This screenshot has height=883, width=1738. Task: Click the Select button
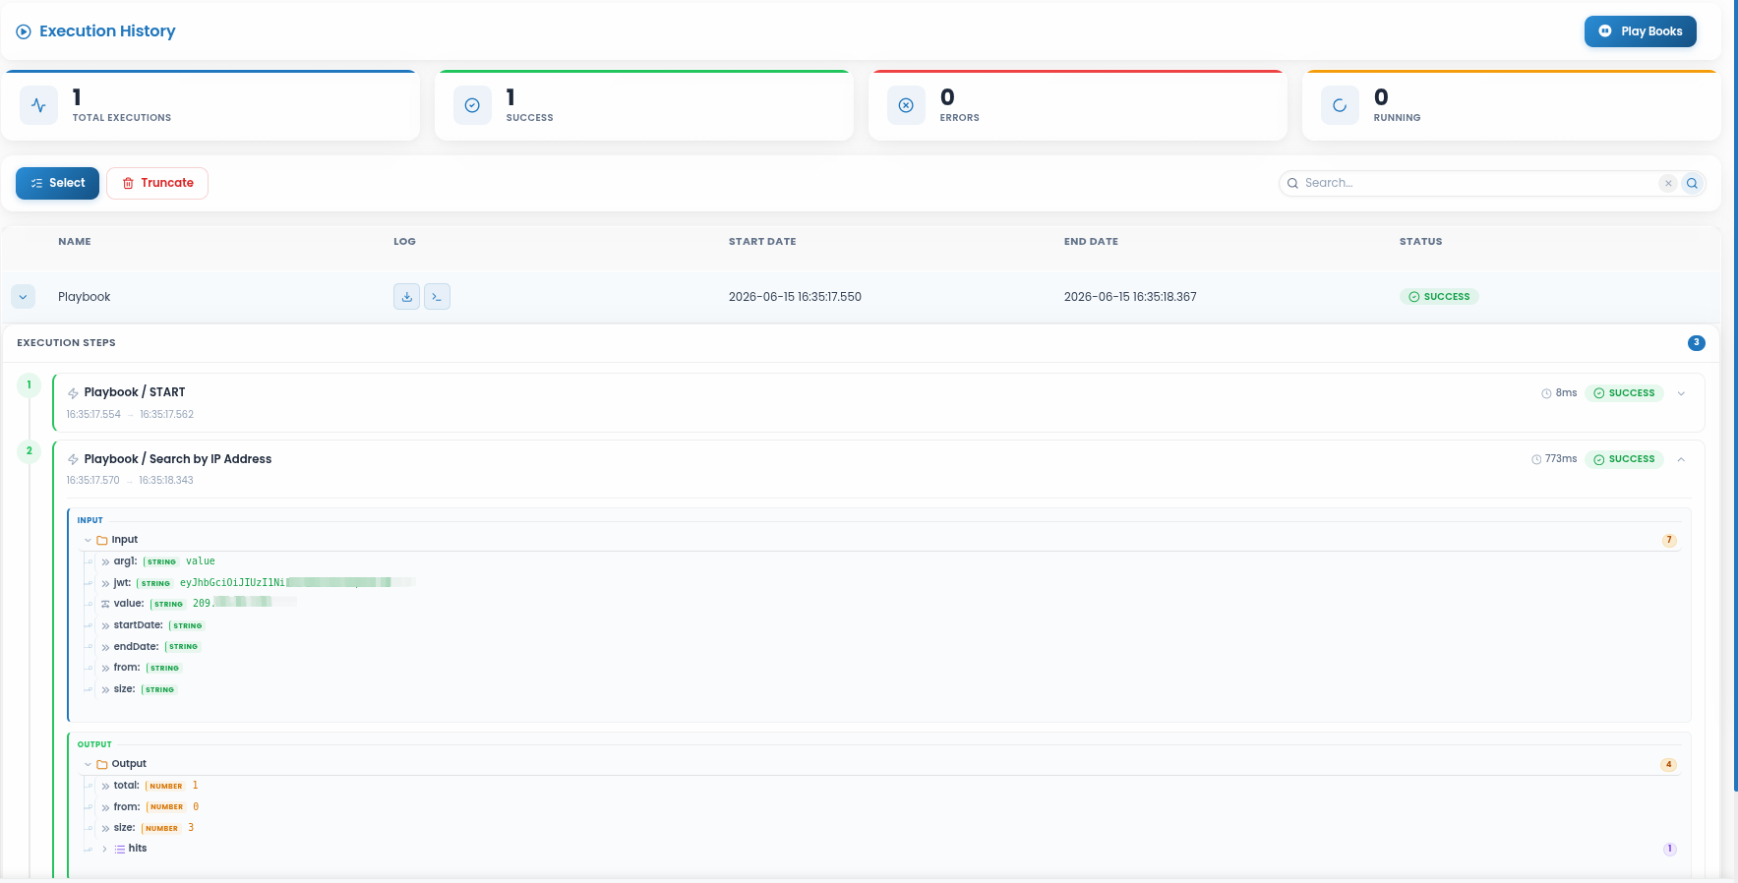click(x=57, y=183)
